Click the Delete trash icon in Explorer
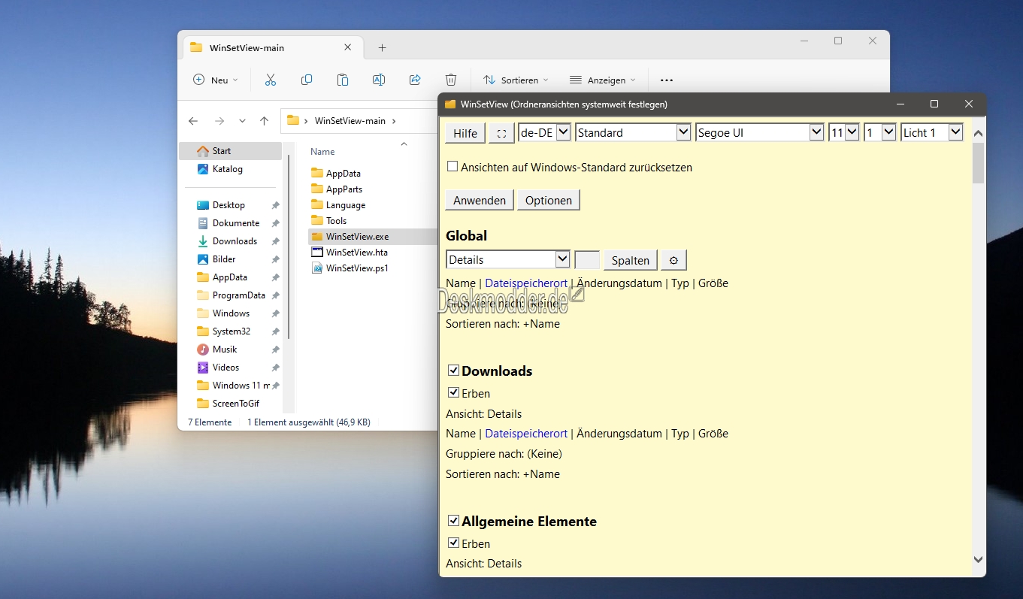The width and height of the screenshot is (1023, 599). coord(451,80)
